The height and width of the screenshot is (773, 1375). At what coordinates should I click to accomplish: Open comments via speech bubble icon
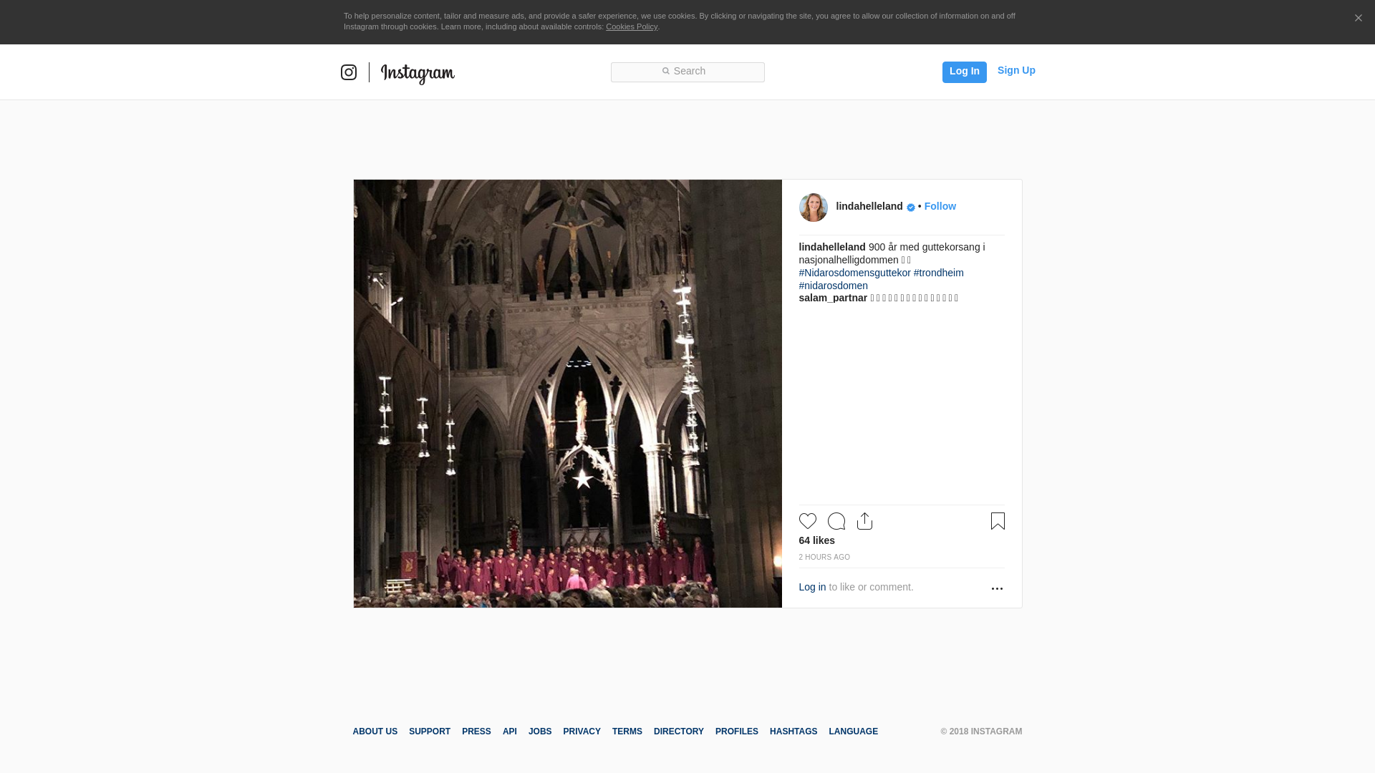(836, 521)
